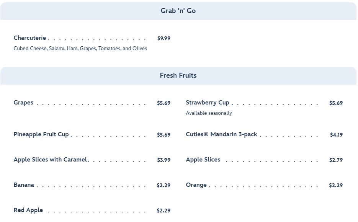Select the Orange menu item
358x222 pixels.
click(x=196, y=185)
